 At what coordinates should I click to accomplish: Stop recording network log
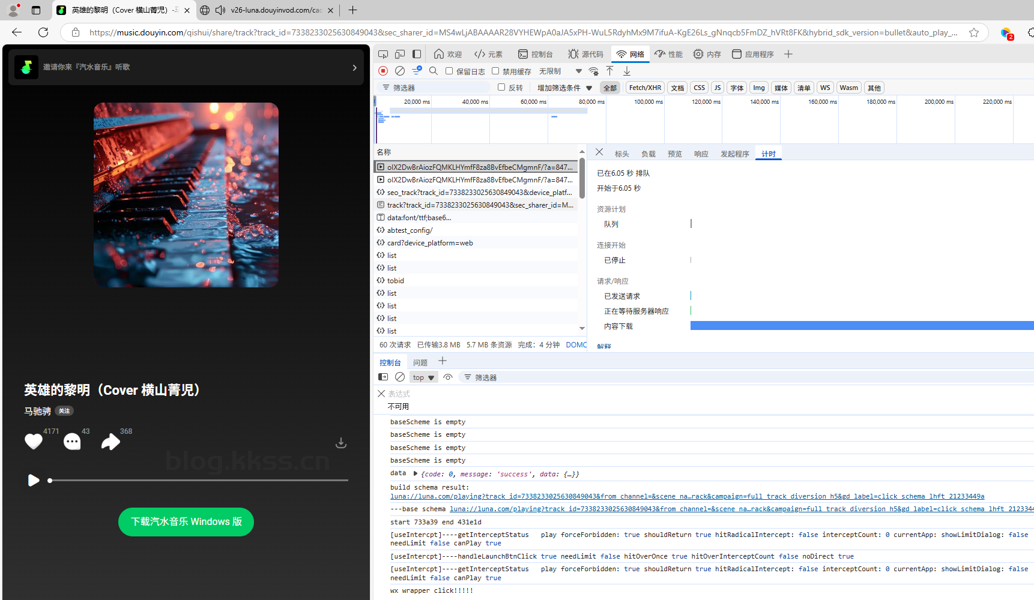pyautogui.click(x=383, y=71)
